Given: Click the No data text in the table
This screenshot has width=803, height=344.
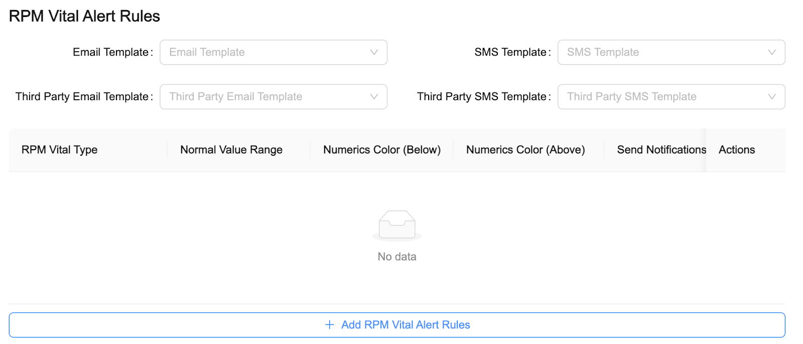Looking at the screenshot, I should [x=396, y=256].
